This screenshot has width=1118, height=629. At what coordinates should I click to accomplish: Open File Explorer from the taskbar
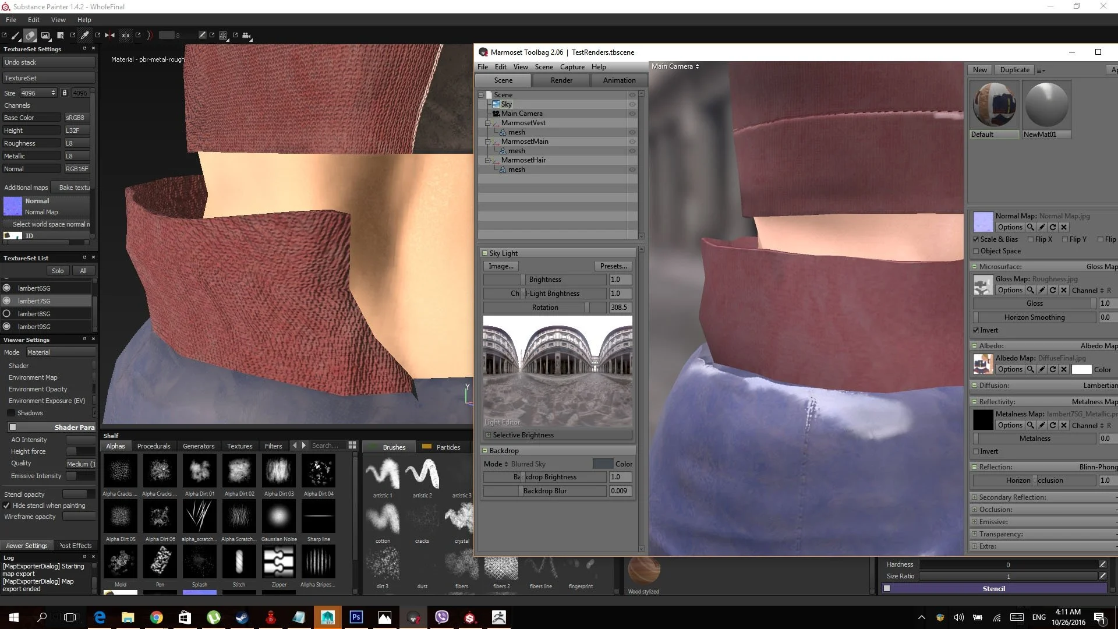128,617
